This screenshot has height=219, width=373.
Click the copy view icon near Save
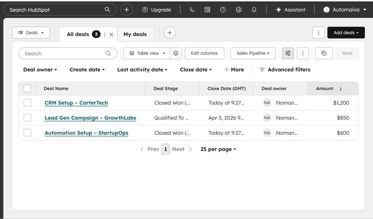pyautogui.click(x=324, y=53)
